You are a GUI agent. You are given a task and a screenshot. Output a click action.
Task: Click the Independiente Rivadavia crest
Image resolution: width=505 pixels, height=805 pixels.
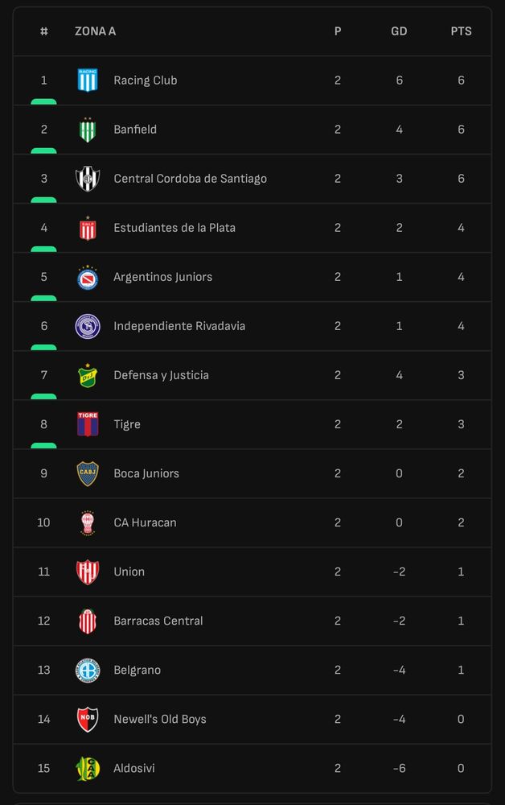tap(88, 326)
